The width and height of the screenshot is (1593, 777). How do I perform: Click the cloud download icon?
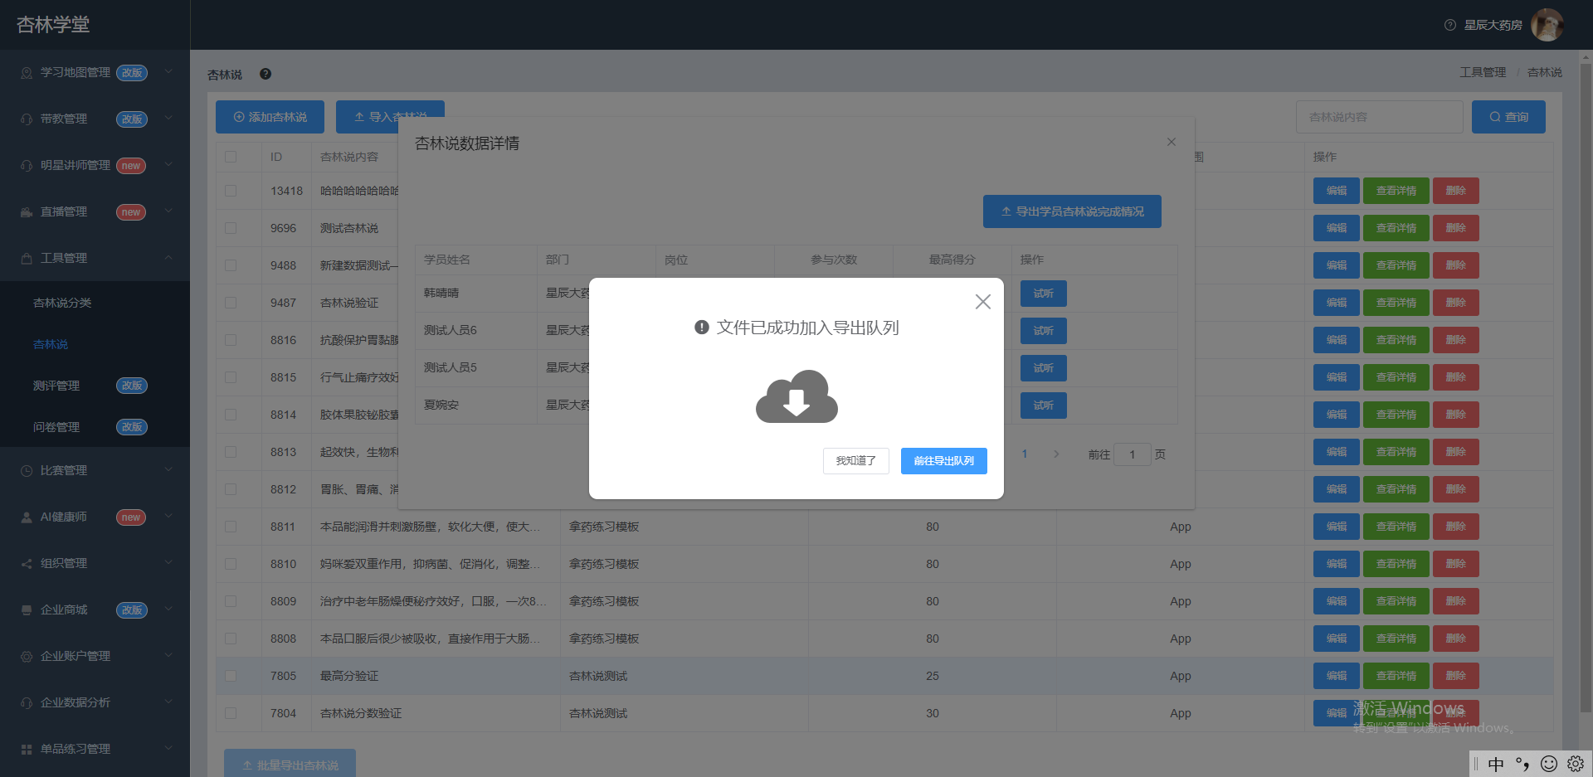click(796, 396)
